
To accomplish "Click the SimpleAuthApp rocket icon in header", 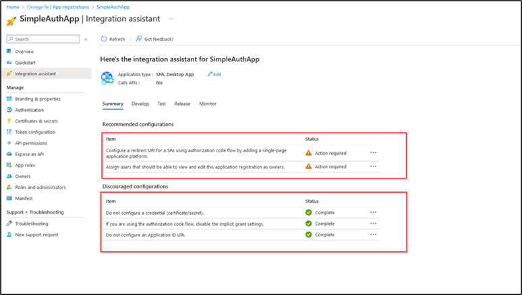I will click(11, 21).
